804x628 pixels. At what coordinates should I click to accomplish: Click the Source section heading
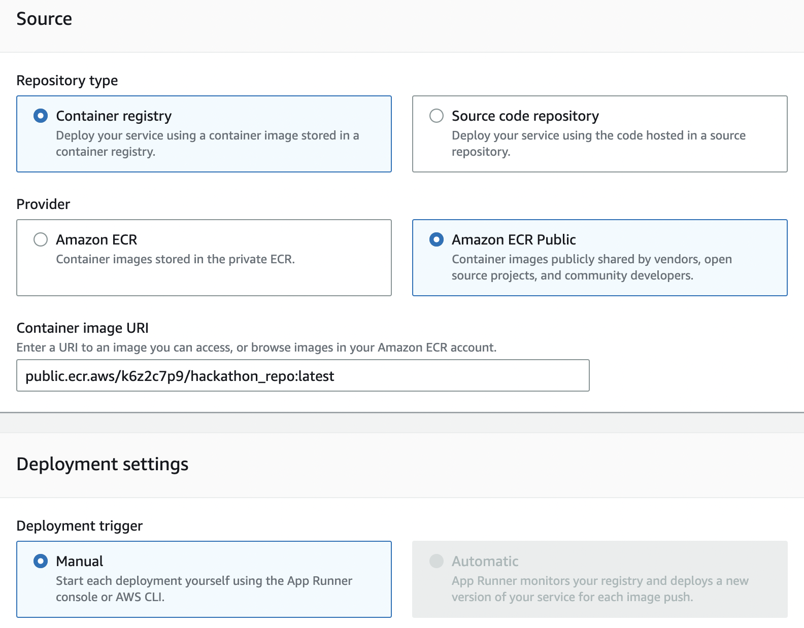(44, 19)
